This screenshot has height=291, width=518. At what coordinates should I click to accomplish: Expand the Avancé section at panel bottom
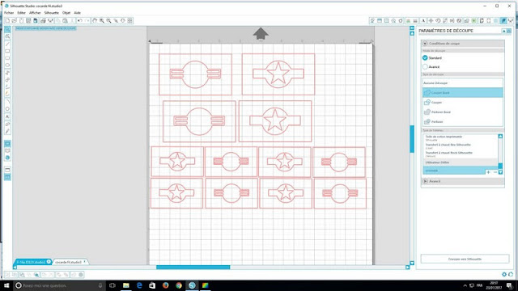tap(425, 181)
